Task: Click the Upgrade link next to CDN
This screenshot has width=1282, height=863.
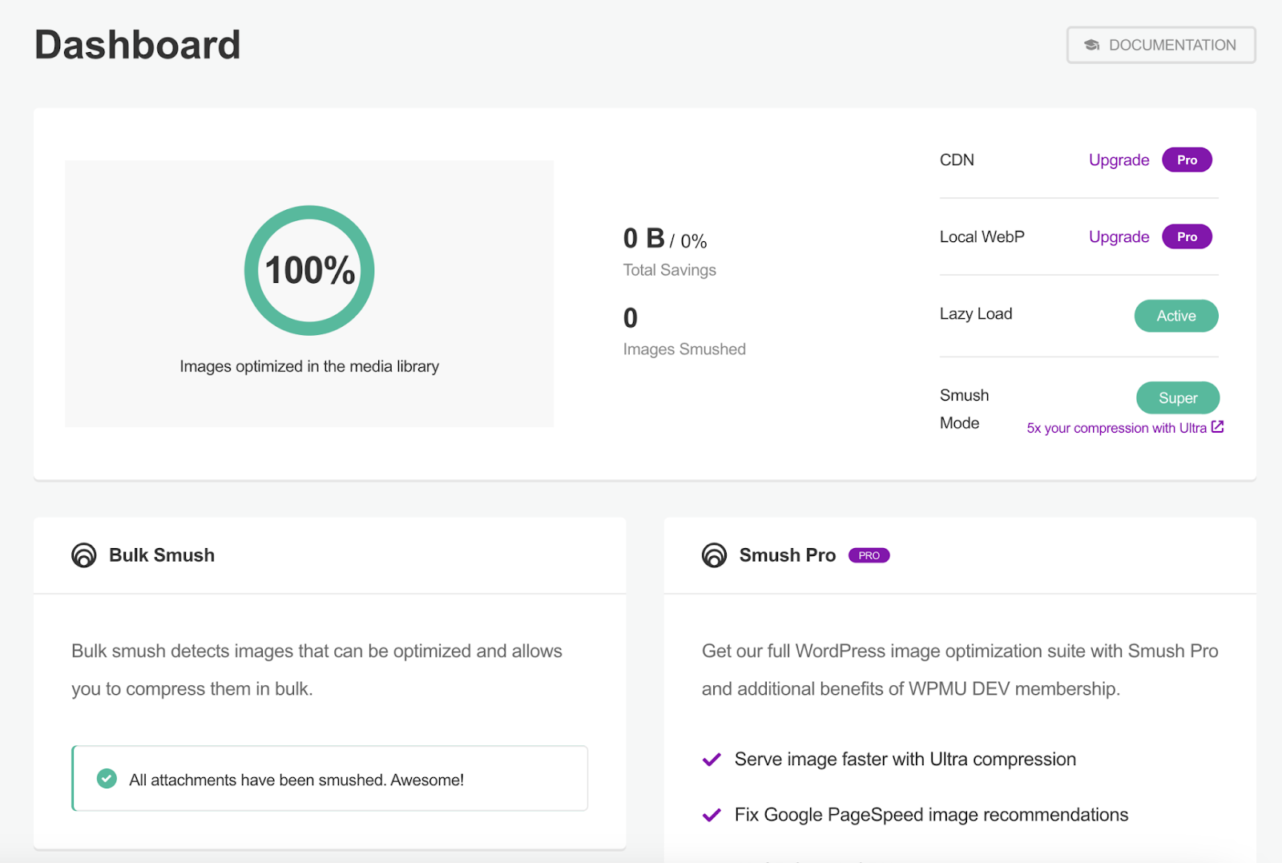Action: point(1119,159)
